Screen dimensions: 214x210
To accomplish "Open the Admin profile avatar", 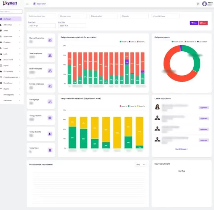I will 204,4.
